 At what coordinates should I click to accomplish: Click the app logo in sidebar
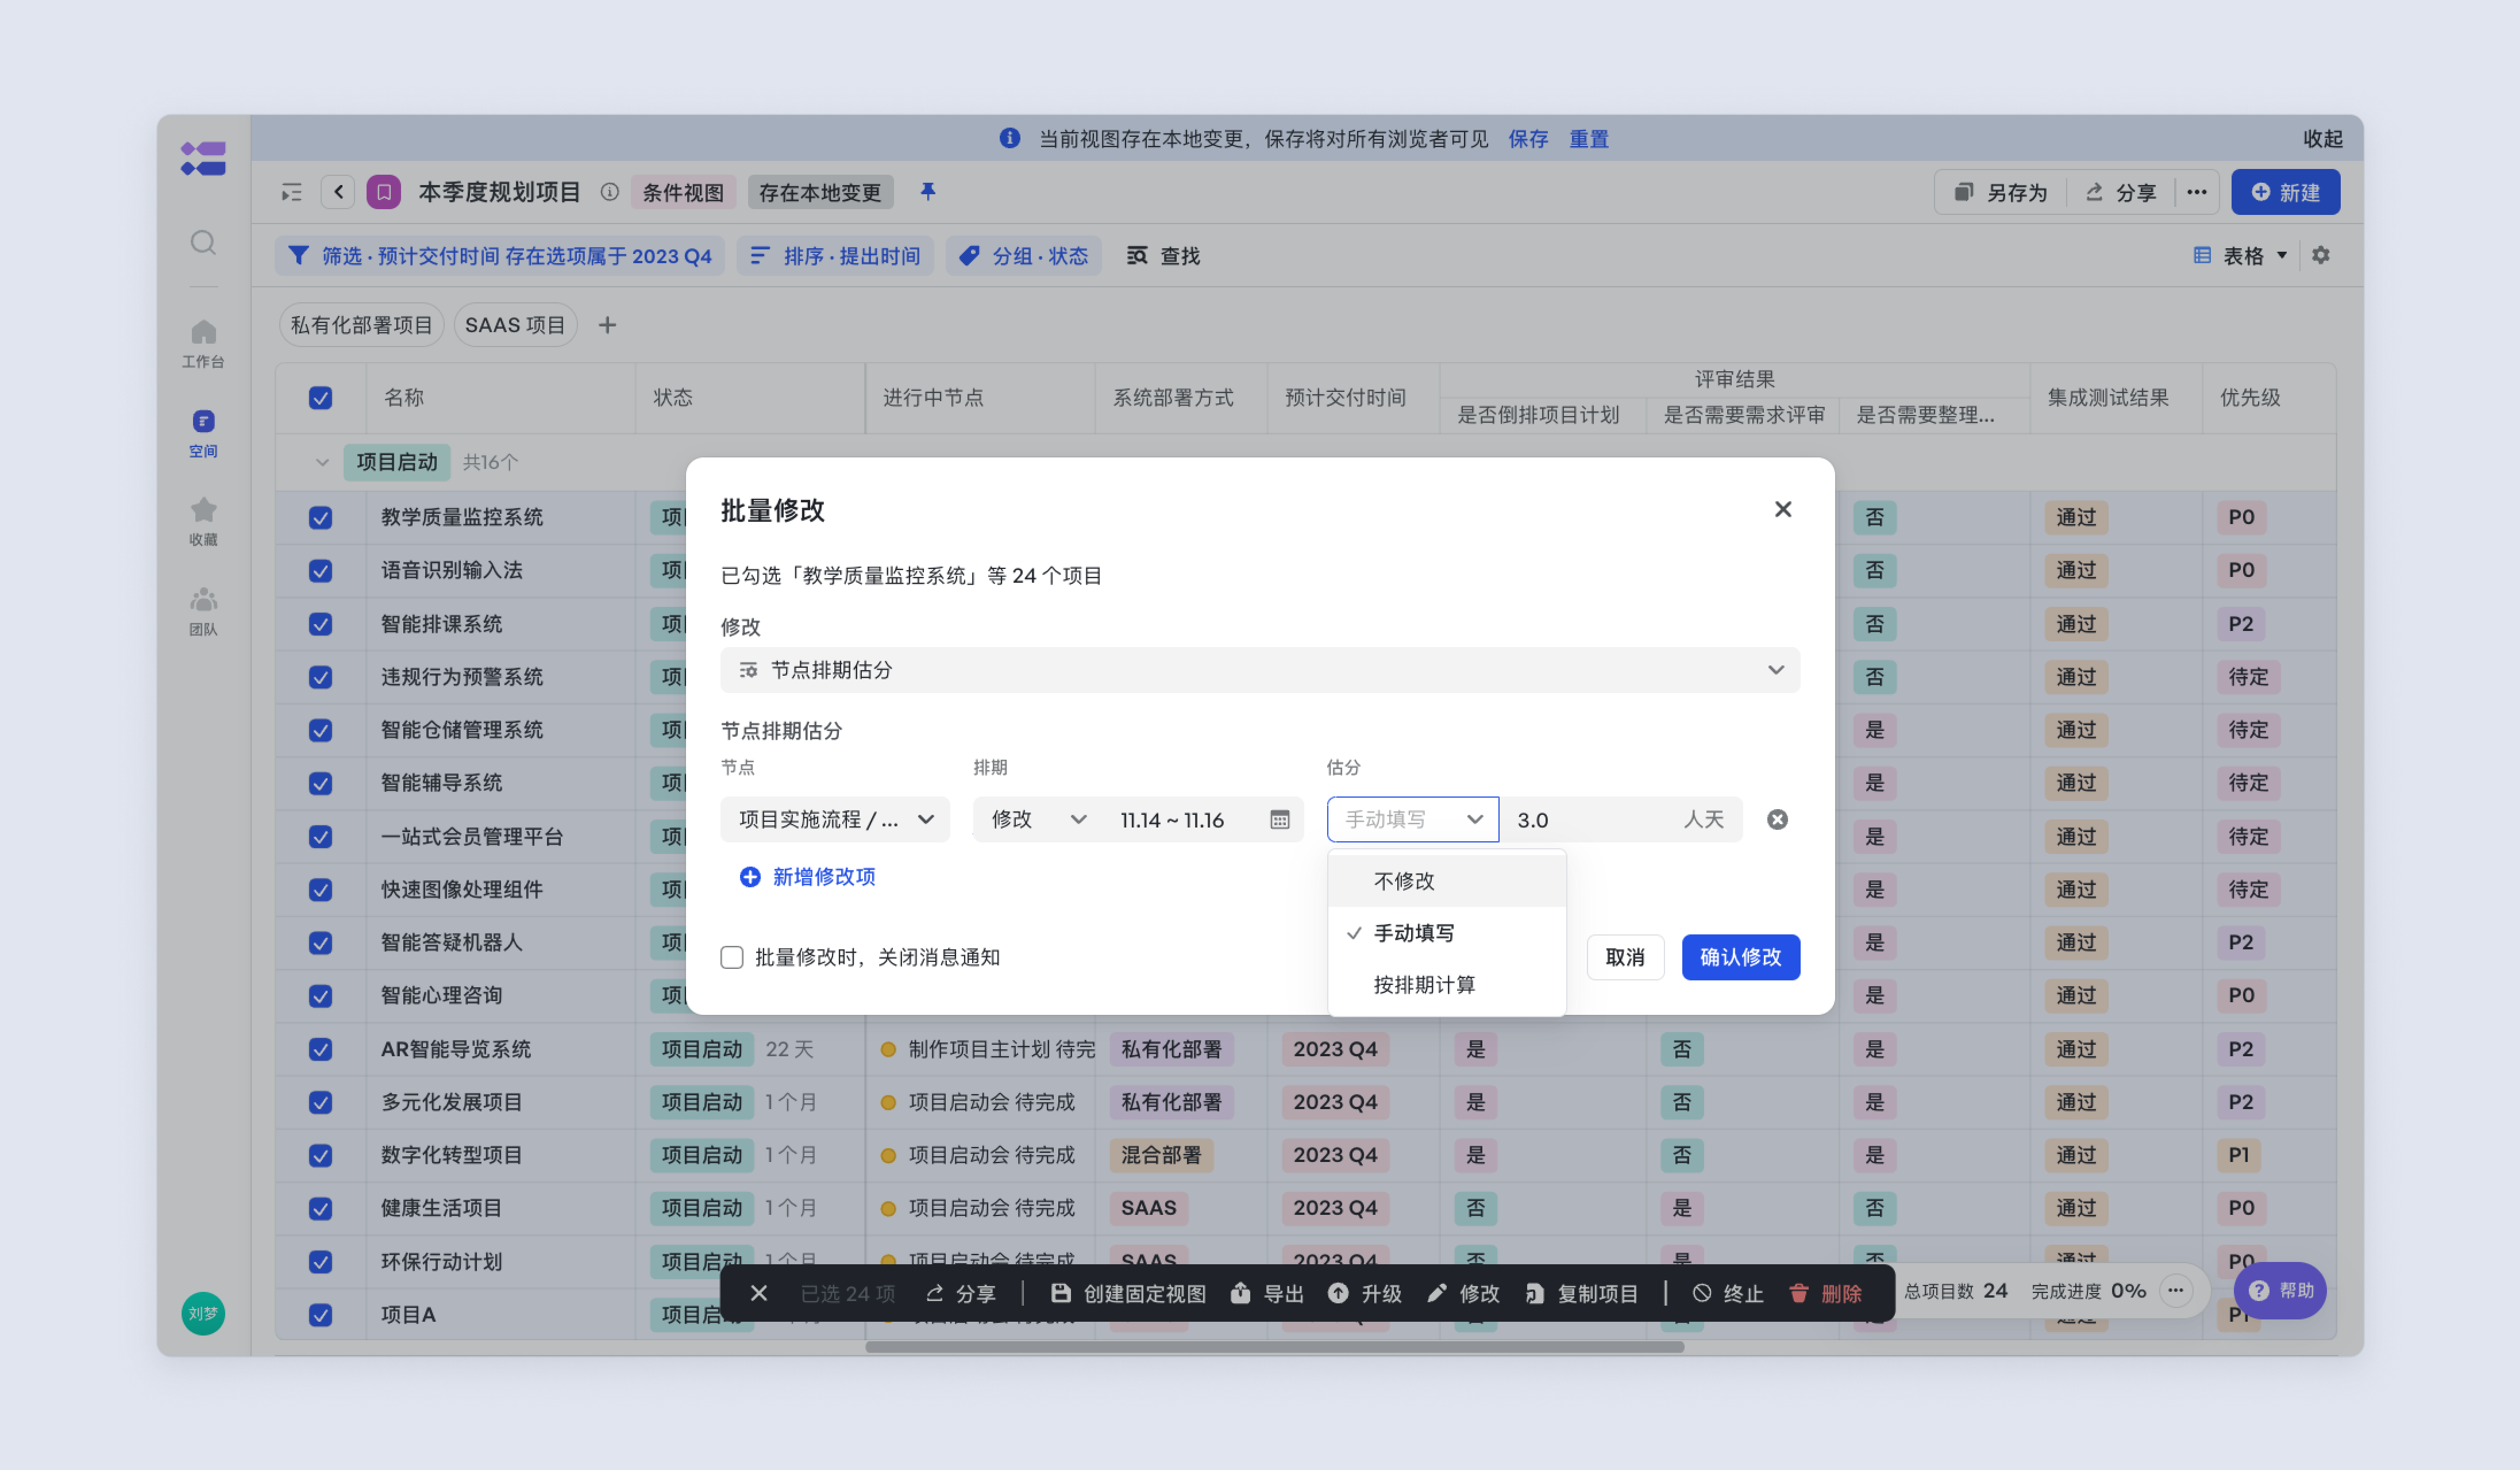pyautogui.click(x=203, y=158)
